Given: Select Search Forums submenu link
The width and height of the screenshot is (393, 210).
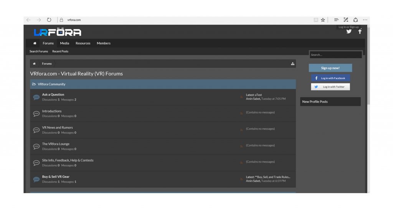Looking at the screenshot, I should tap(39, 51).
